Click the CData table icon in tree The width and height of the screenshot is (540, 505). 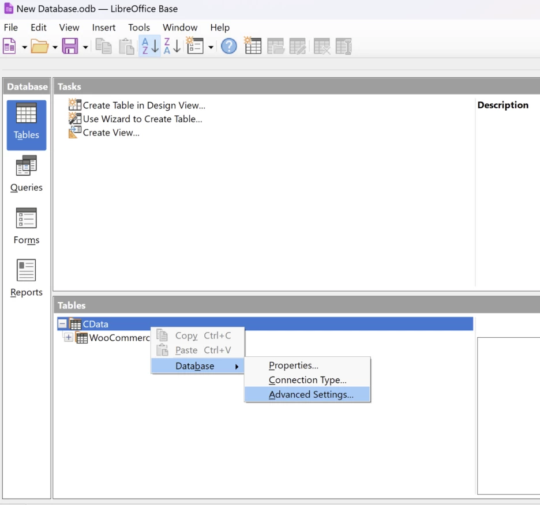75,323
